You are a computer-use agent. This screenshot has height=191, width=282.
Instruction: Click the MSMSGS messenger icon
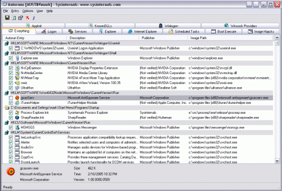[17, 127]
